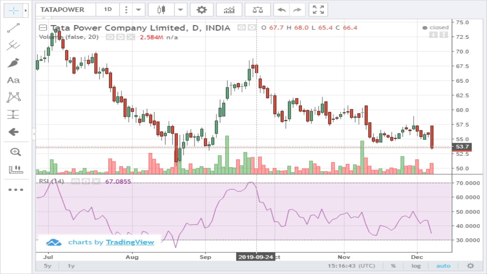
Task: Click the left-sidebar back arrow icon
Action: [x=14, y=132]
